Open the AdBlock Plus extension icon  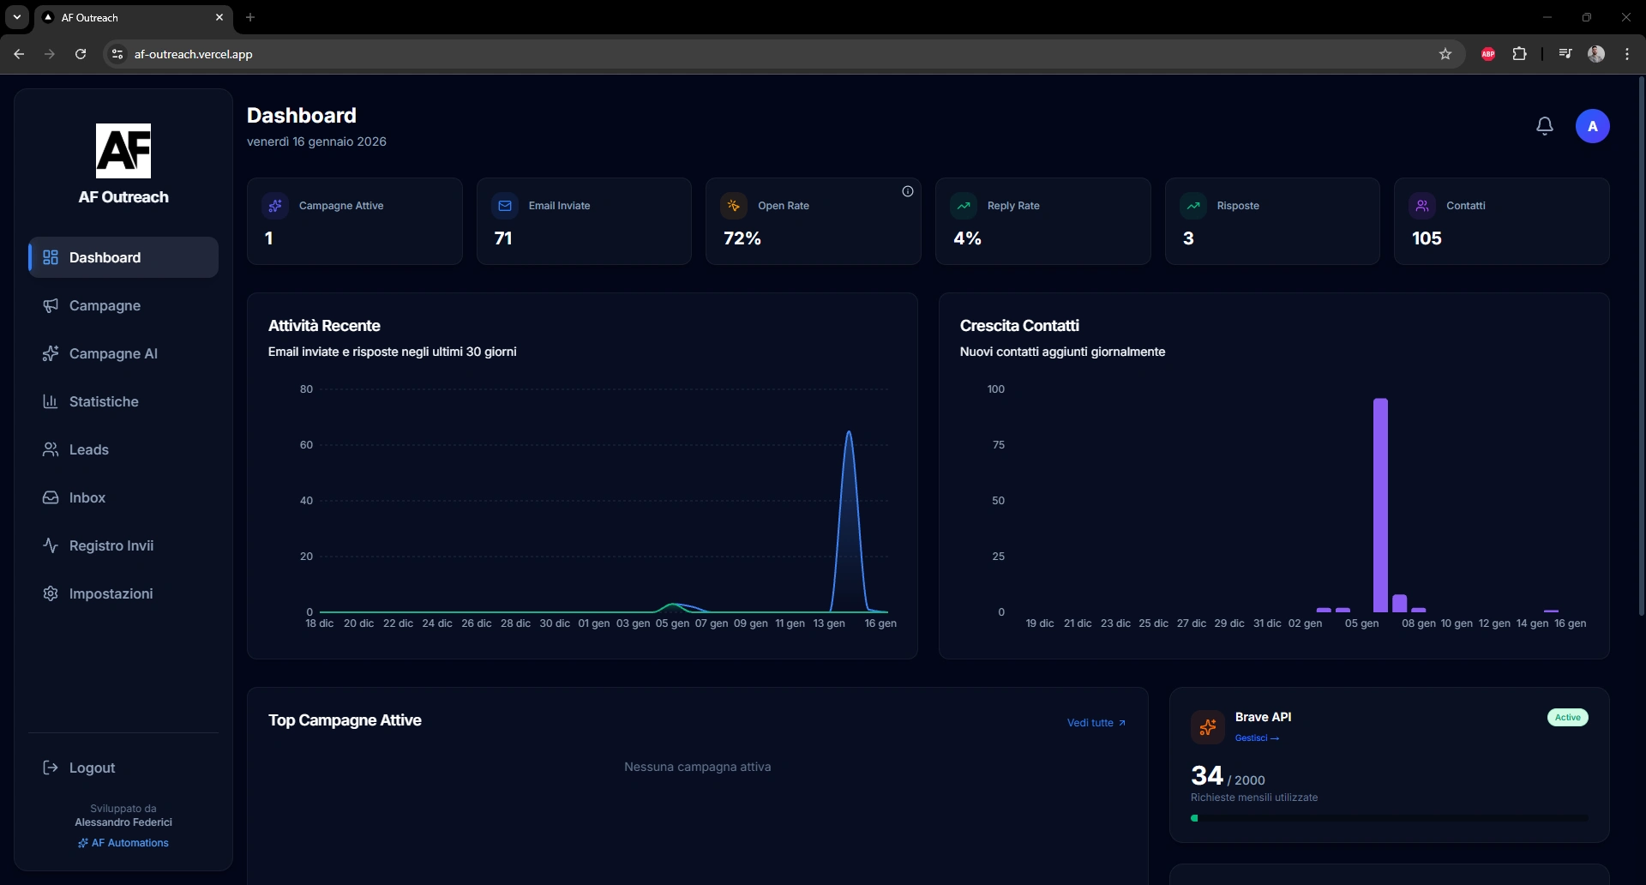[1488, 54]
